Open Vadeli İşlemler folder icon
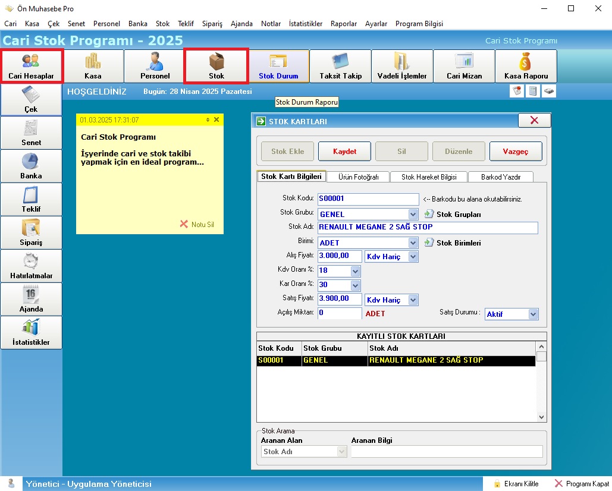Viewport: 612px width, 491px height. pyautogui.click(x=402, y=66)
